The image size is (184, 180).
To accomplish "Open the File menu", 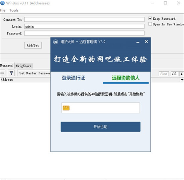I will point(3,10).
